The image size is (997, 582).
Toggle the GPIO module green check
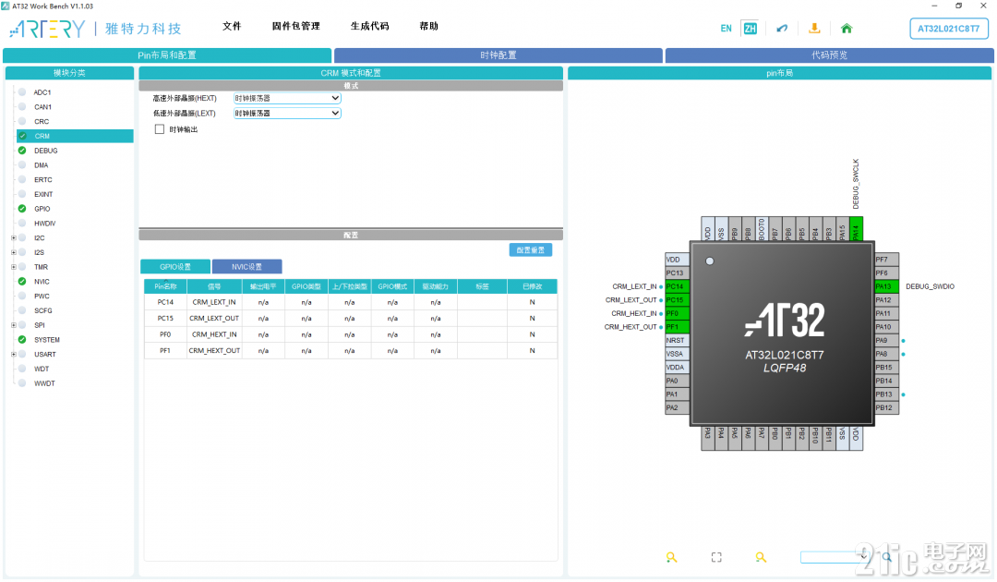tap(22, 210)
